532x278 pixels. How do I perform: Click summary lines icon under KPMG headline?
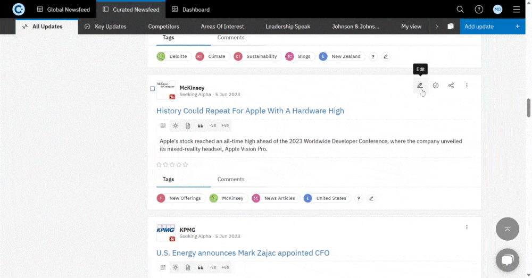point(163,267)
